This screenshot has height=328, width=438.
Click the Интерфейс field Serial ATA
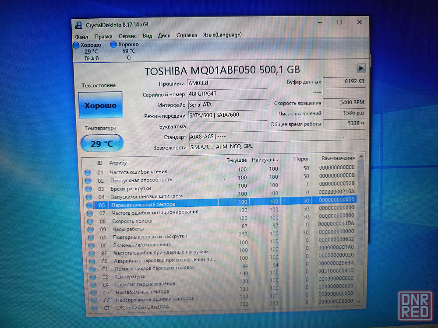click(x=227, y=105)
